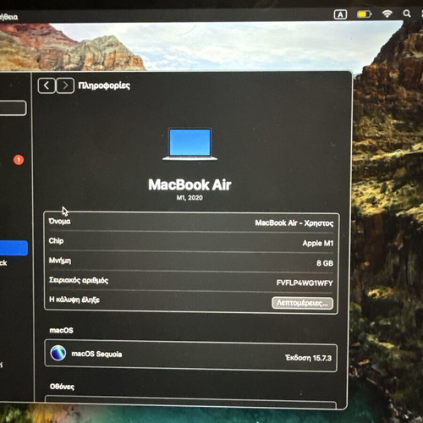Image resolution: width=423 pixels, height=423 pixels.
Task: Click the Η κάλυψη έληξε coverage label
Action: [74, 299]
